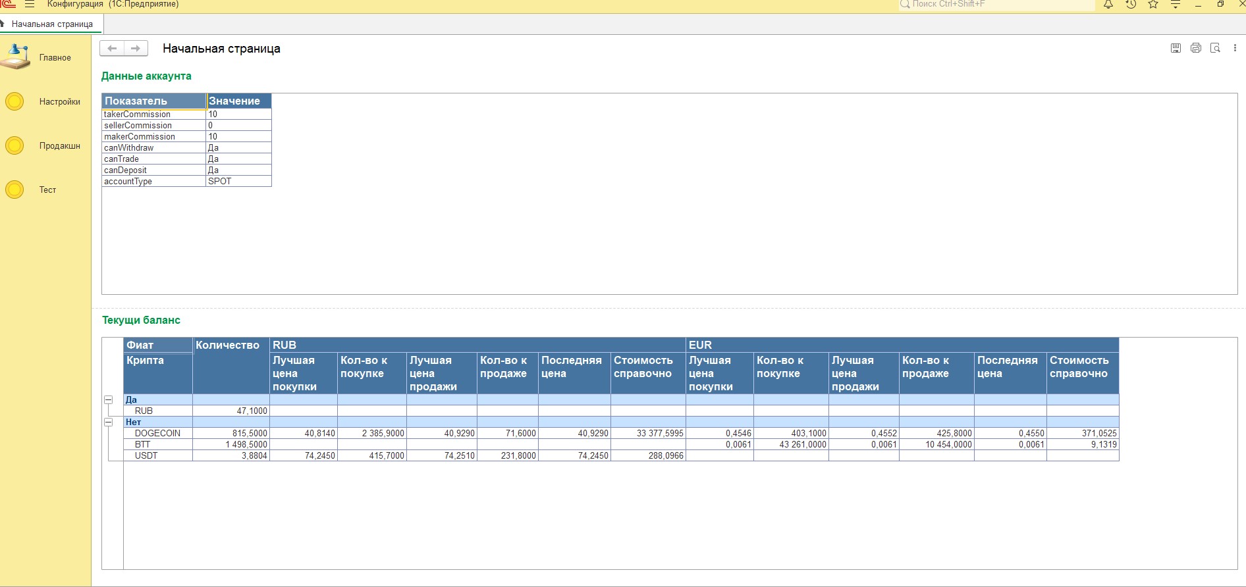Click the Фиат header cell
The height and width of the screenshot is (587, 1246).
tap(158, 345)
